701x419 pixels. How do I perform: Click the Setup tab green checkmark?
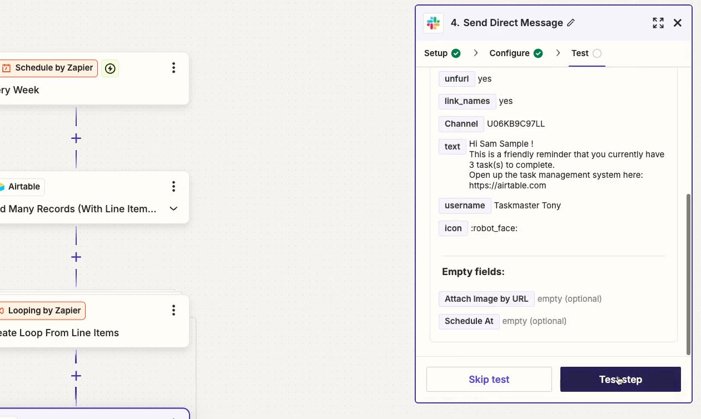[456, 53]
